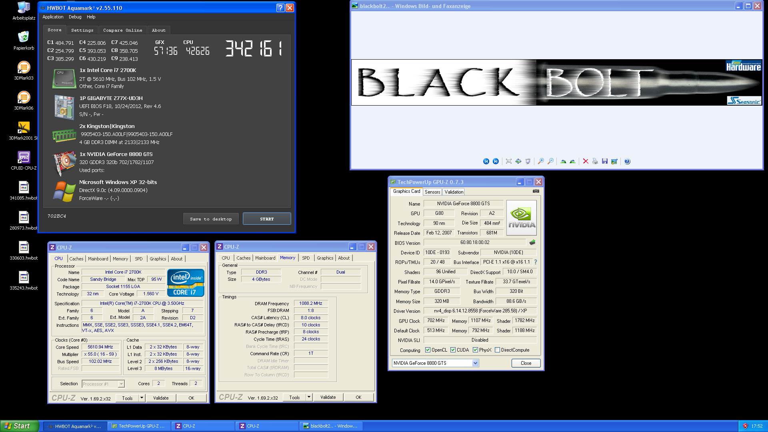Click Validate in left CPU-Z window
The width and height of the screenshot is (768, 432).
pyautogui.click(x=161, y=398)
